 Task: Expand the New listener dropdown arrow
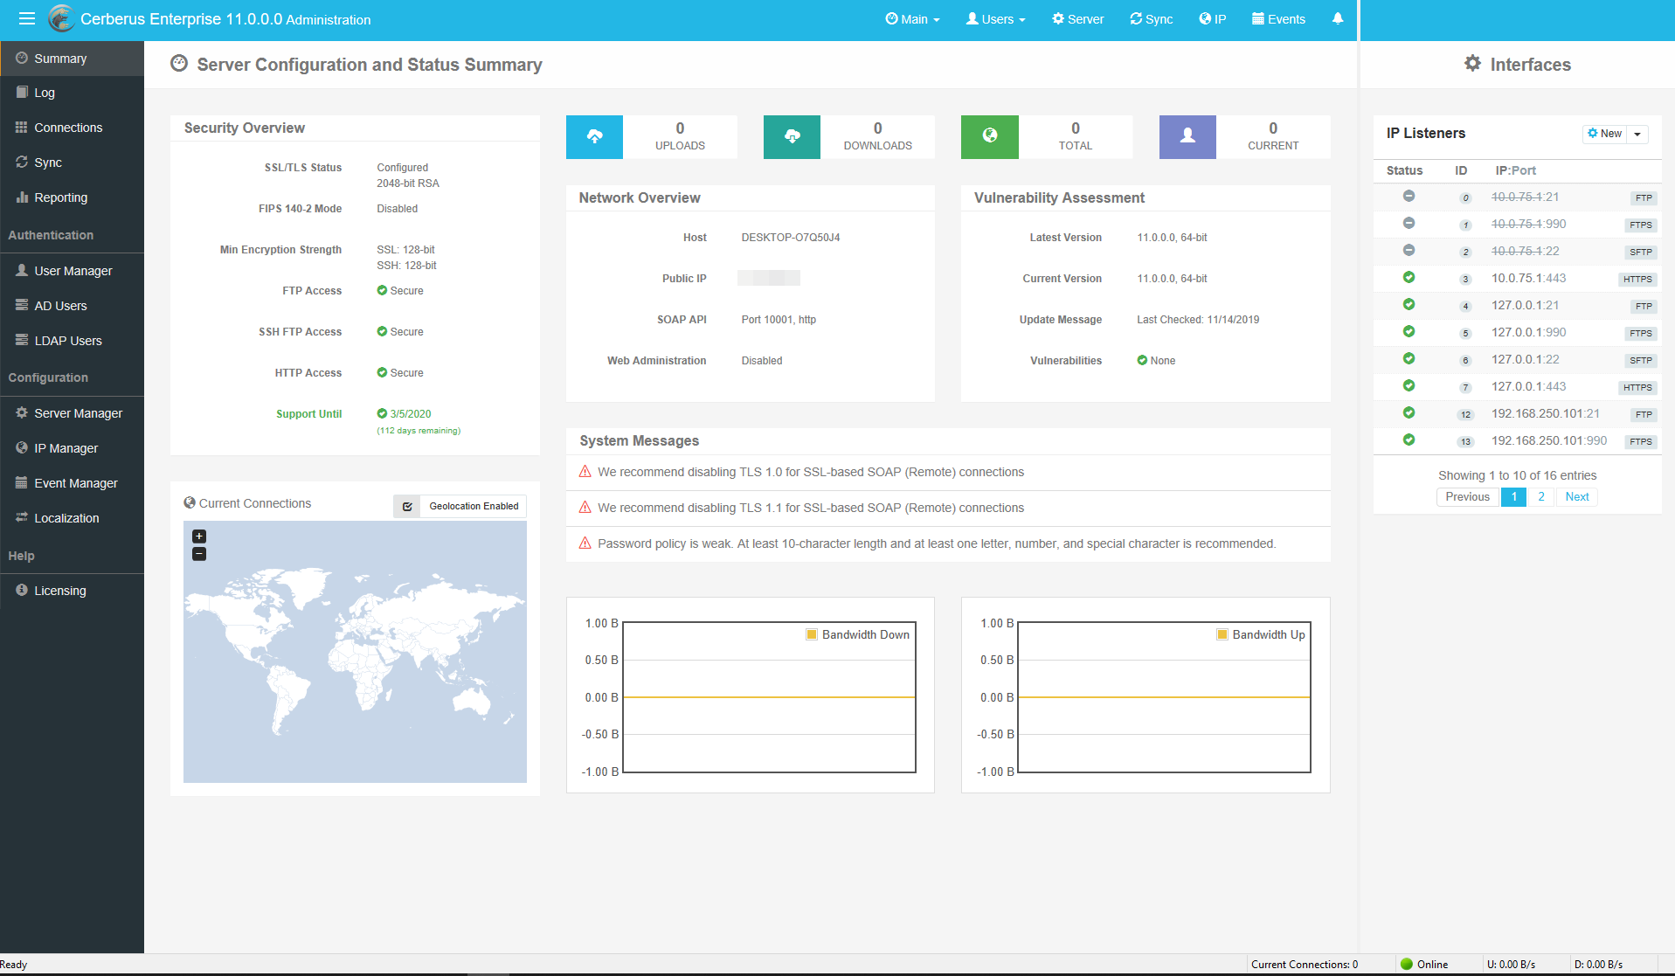coord(1637,135)
